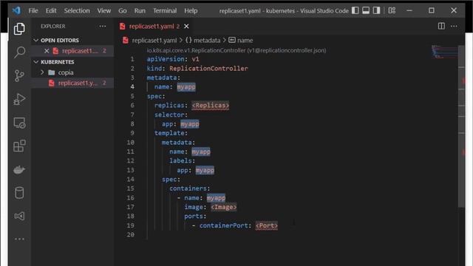Expand the copia folder
This screenshot has height=266, width=473.
pyautogui.click(x=42, y=72)
